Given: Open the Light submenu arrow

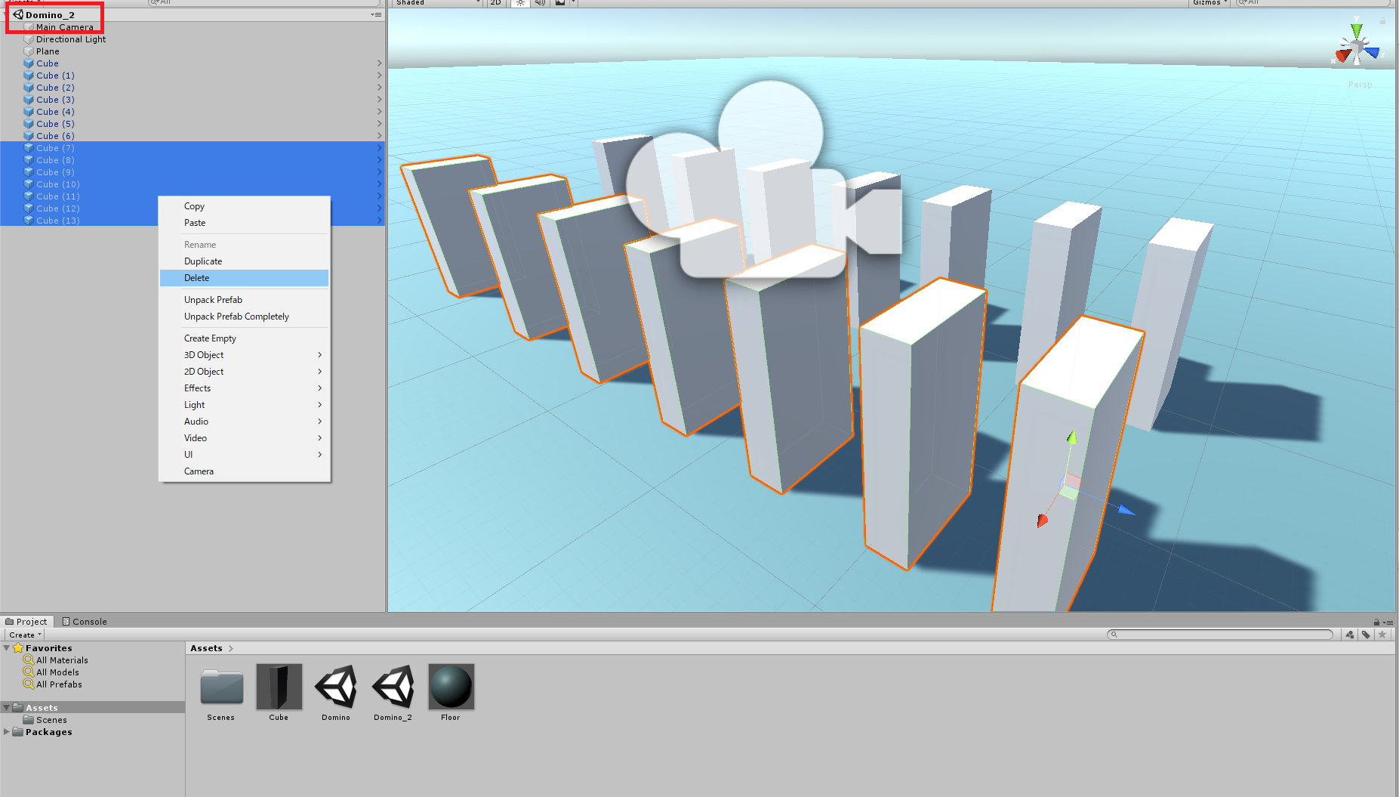Looking at the screenshot, I should pyautogui.click(x=320, y=405).
